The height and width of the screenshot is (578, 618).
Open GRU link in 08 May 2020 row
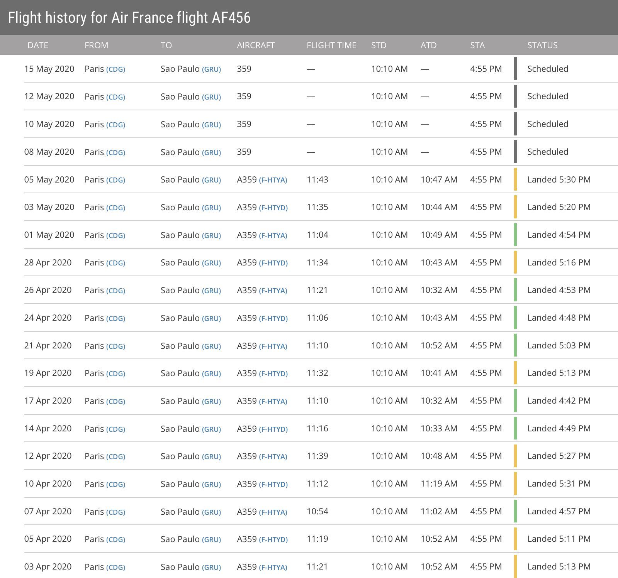pos(211,153)
